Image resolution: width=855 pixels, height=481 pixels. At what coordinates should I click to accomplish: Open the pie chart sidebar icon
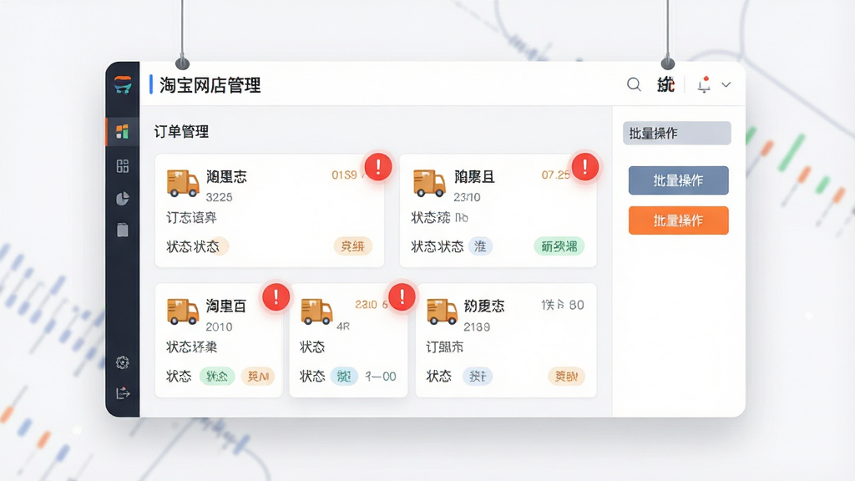[123, 199]
